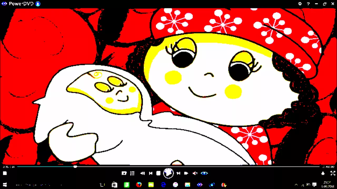Image resolution: width=337 pixels, height=189 pixels.
Task: Click the blue badge beside the PowerDVD title
Action: pos(38,4)
